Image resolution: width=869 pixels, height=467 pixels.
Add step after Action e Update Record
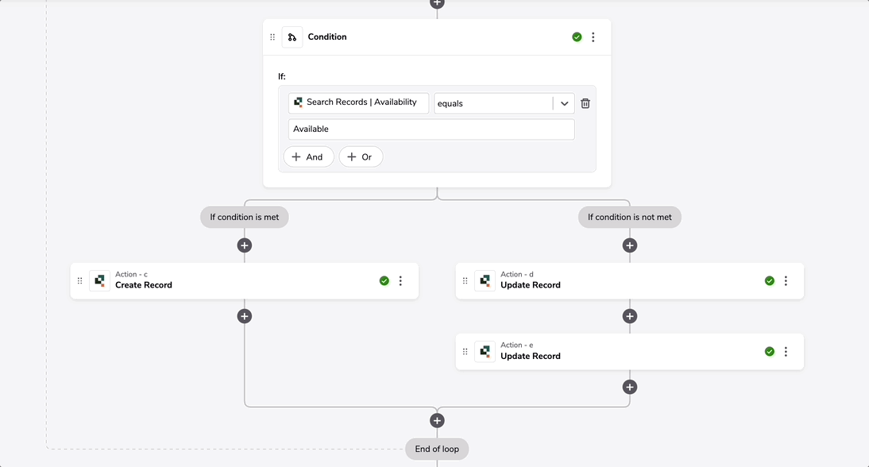[630, 388]
